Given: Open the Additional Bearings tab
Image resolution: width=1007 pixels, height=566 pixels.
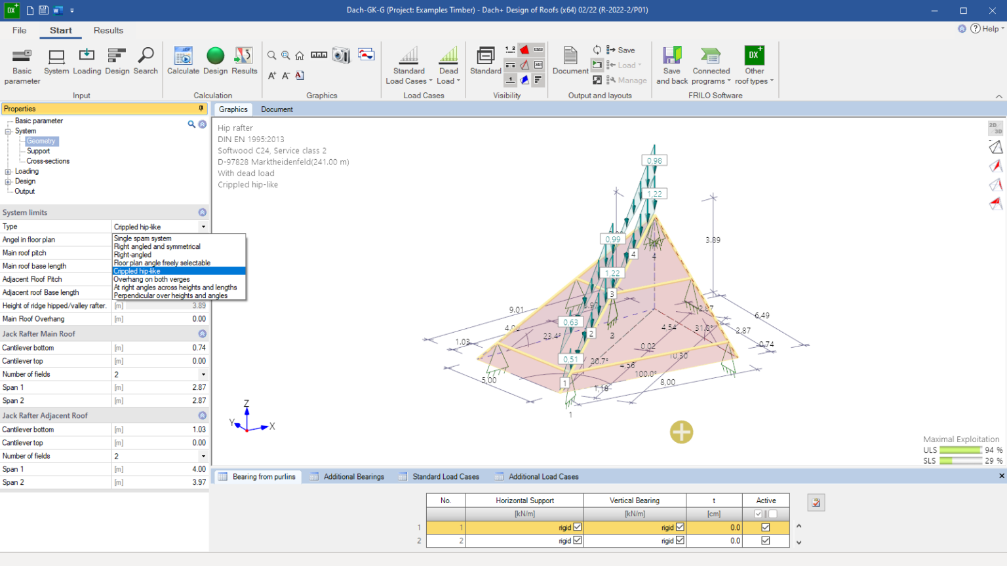Looking at the screenshot, I should click(353, 477).
